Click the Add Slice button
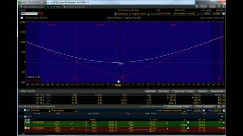This screenshot has width=243, height=136. pyautogui.click(x=150, y=91)
